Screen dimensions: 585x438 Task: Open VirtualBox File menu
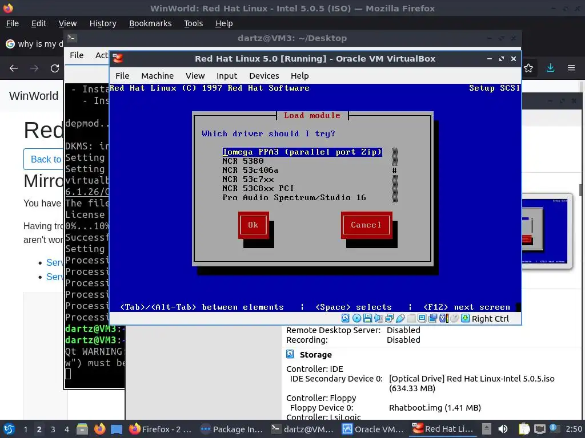tap(122, 76)
